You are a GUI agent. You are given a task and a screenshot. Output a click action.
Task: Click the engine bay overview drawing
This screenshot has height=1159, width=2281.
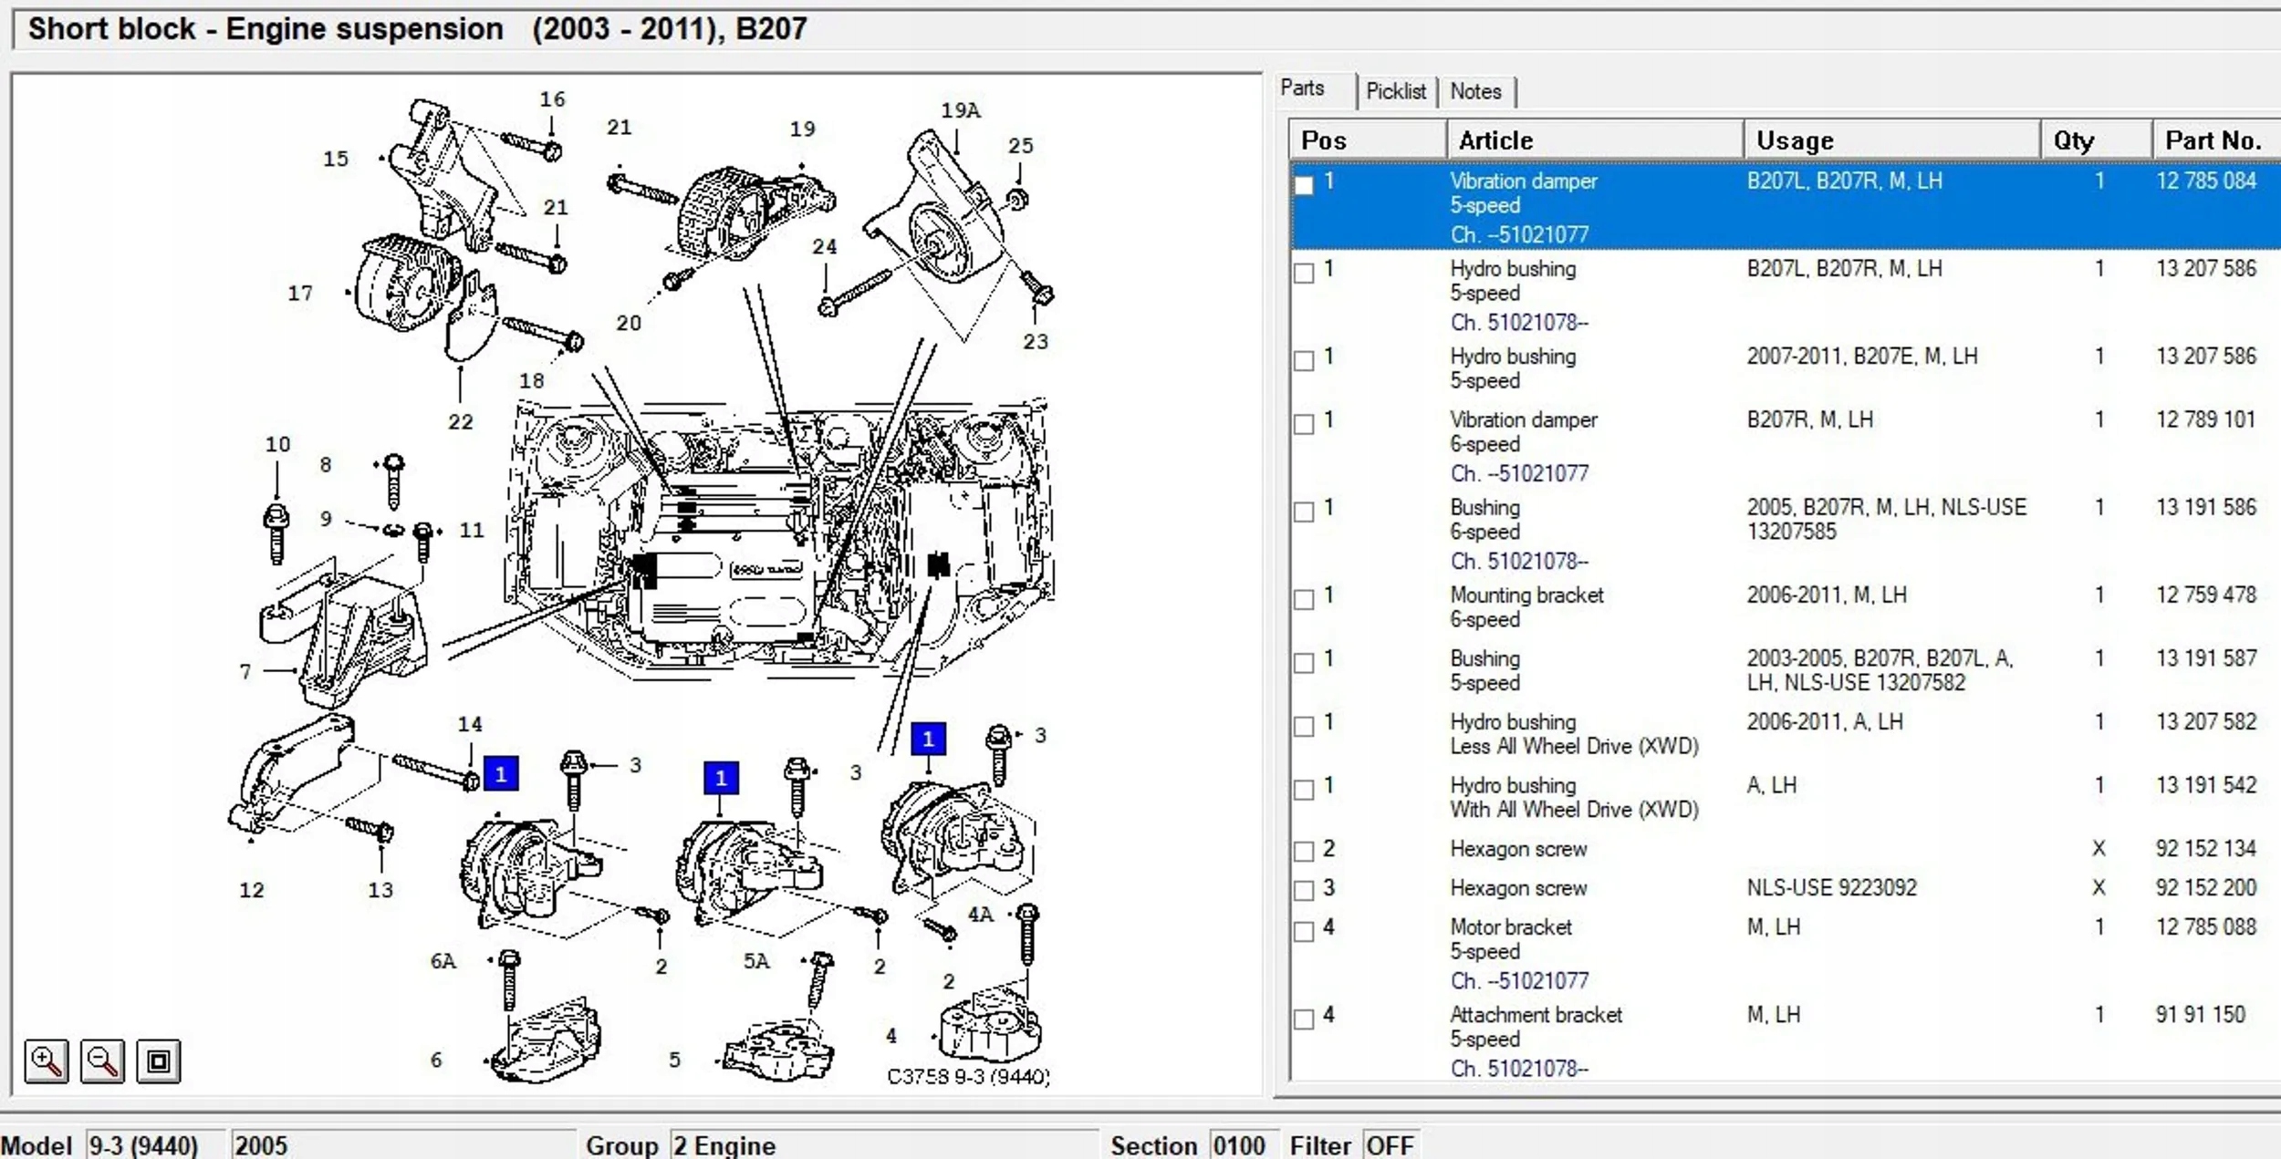tap(776, 538)
